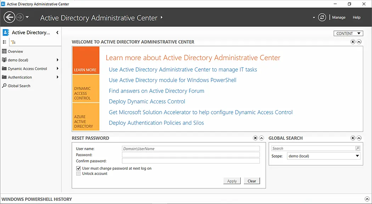
Task: Collapse the Global Search tile
Action: pos(359,138)
